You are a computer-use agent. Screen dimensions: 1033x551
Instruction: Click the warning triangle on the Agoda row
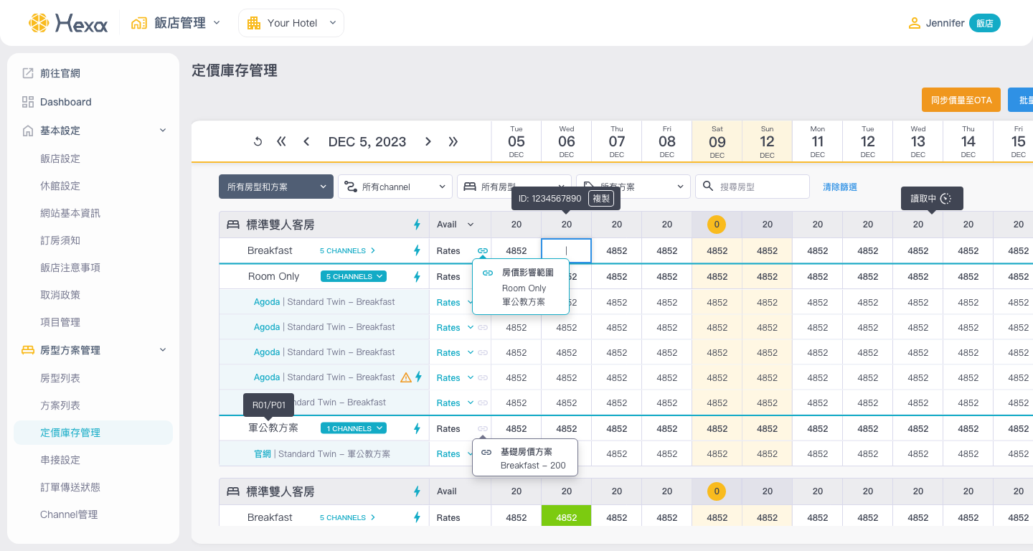pos(406,377)
